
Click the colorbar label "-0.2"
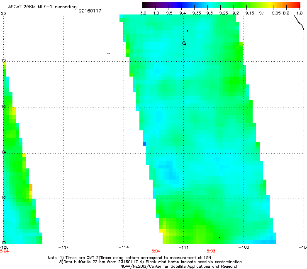pyautogui.click(x=234, y=13)
